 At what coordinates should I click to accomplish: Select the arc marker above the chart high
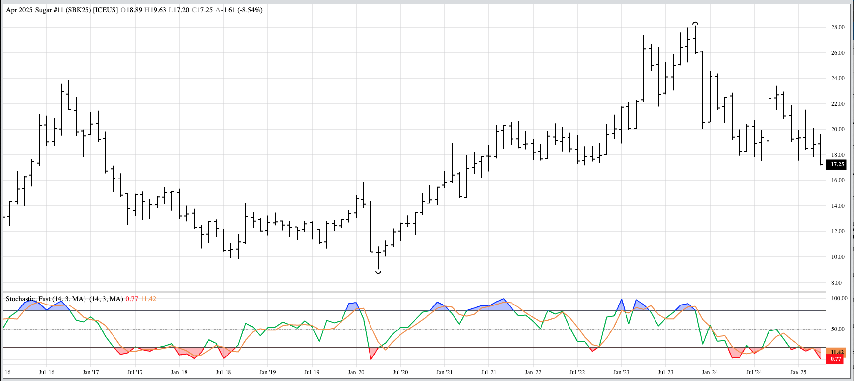click(695, 23)
